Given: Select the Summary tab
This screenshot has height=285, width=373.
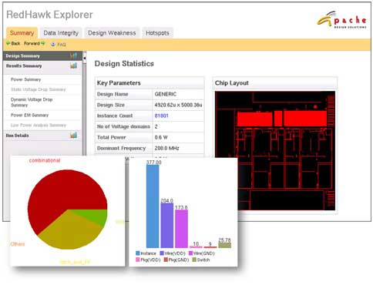Looking at the screenshot, I should [x=22, y=33].
